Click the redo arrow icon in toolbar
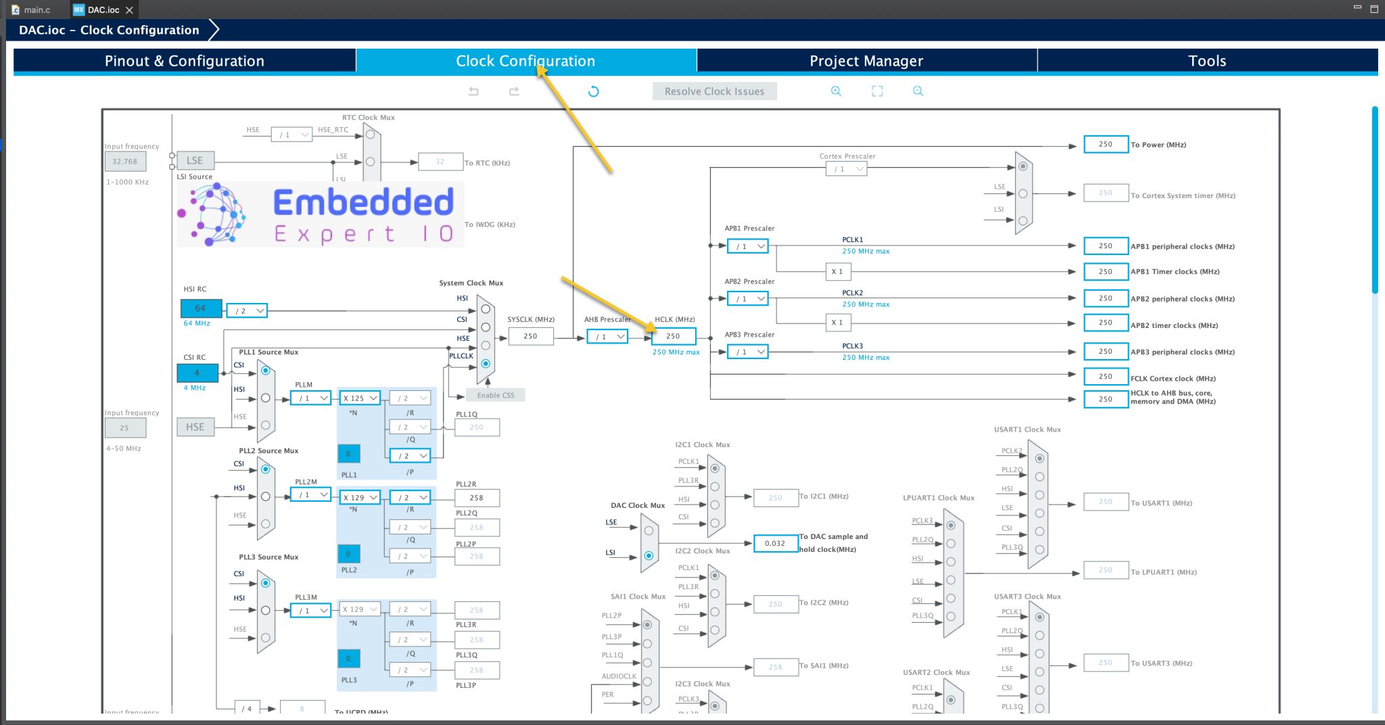This screenshot has height=725, width=1385. pos(514,91)
